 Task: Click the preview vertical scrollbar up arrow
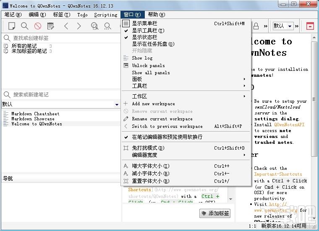pos(314,37)
